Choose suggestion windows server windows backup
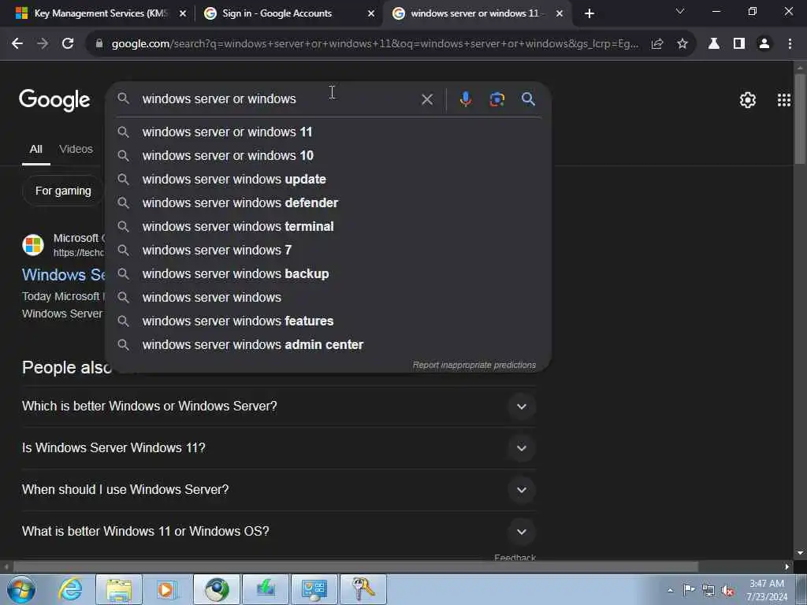Screen dimensions: 807x605 328,274
